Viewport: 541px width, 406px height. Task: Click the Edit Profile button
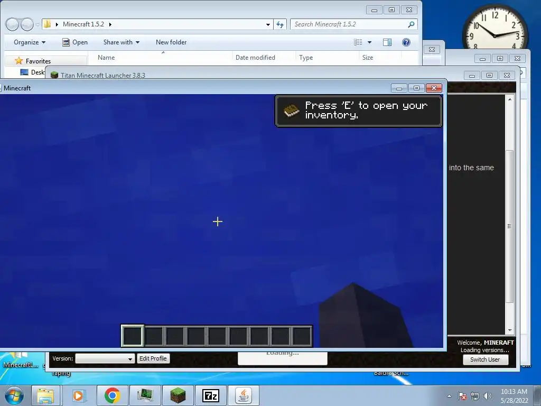[153, 358]
